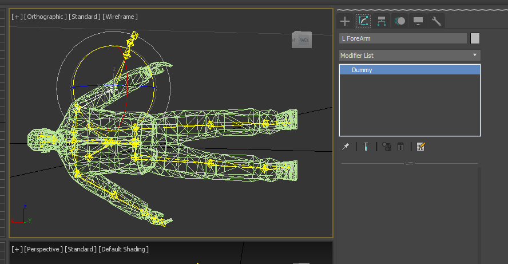
Task: Click the L ForeArm name field
Action: point(403,38)
